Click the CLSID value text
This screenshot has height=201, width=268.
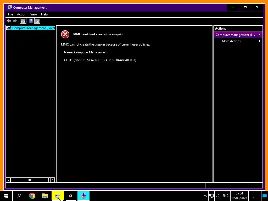tap(105, 60)
